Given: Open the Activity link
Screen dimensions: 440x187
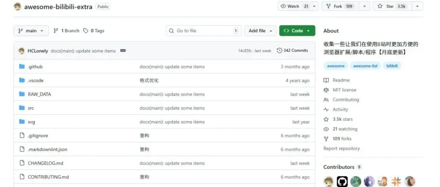Looking at the screenshot, I should click(340, 110).
